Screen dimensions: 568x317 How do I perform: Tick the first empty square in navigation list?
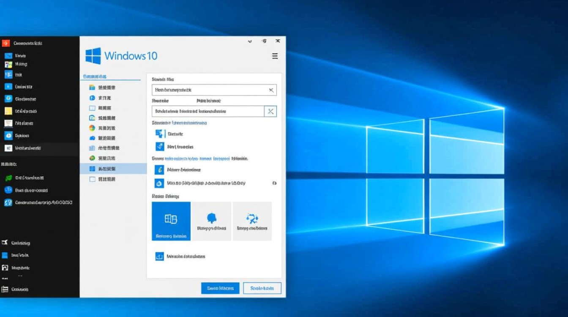(92, 108)
